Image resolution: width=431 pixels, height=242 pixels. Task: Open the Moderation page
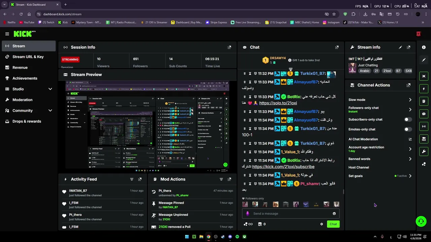pyautogui.click(x=29, y=100)
